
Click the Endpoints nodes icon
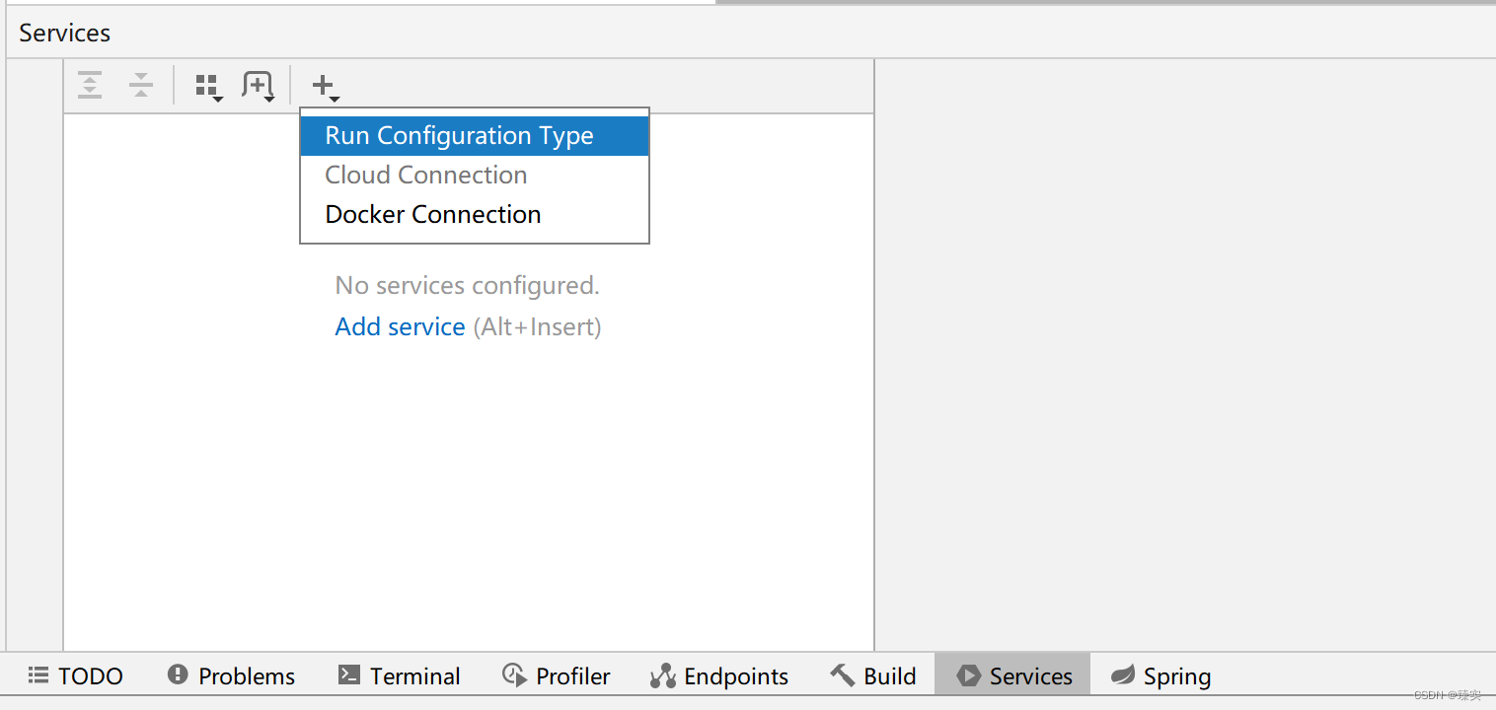point(662,676)
